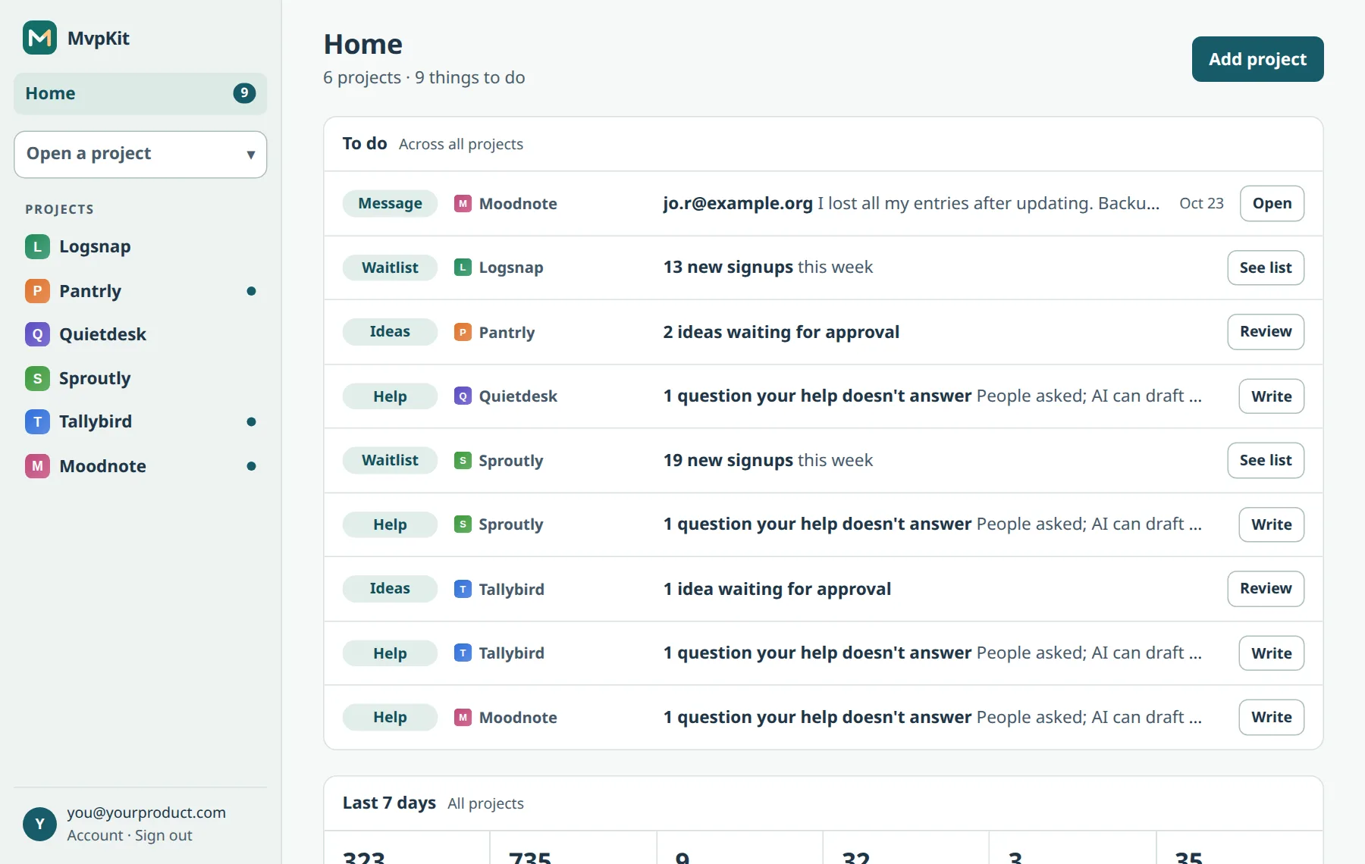1365x864 pixels.
Task: Click the blue T icon for Tallybird in sidebar
Action: point(37,421)
